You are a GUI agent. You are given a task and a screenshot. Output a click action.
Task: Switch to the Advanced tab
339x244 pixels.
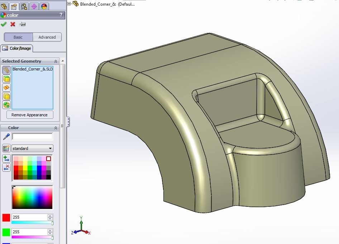[47, 37]
